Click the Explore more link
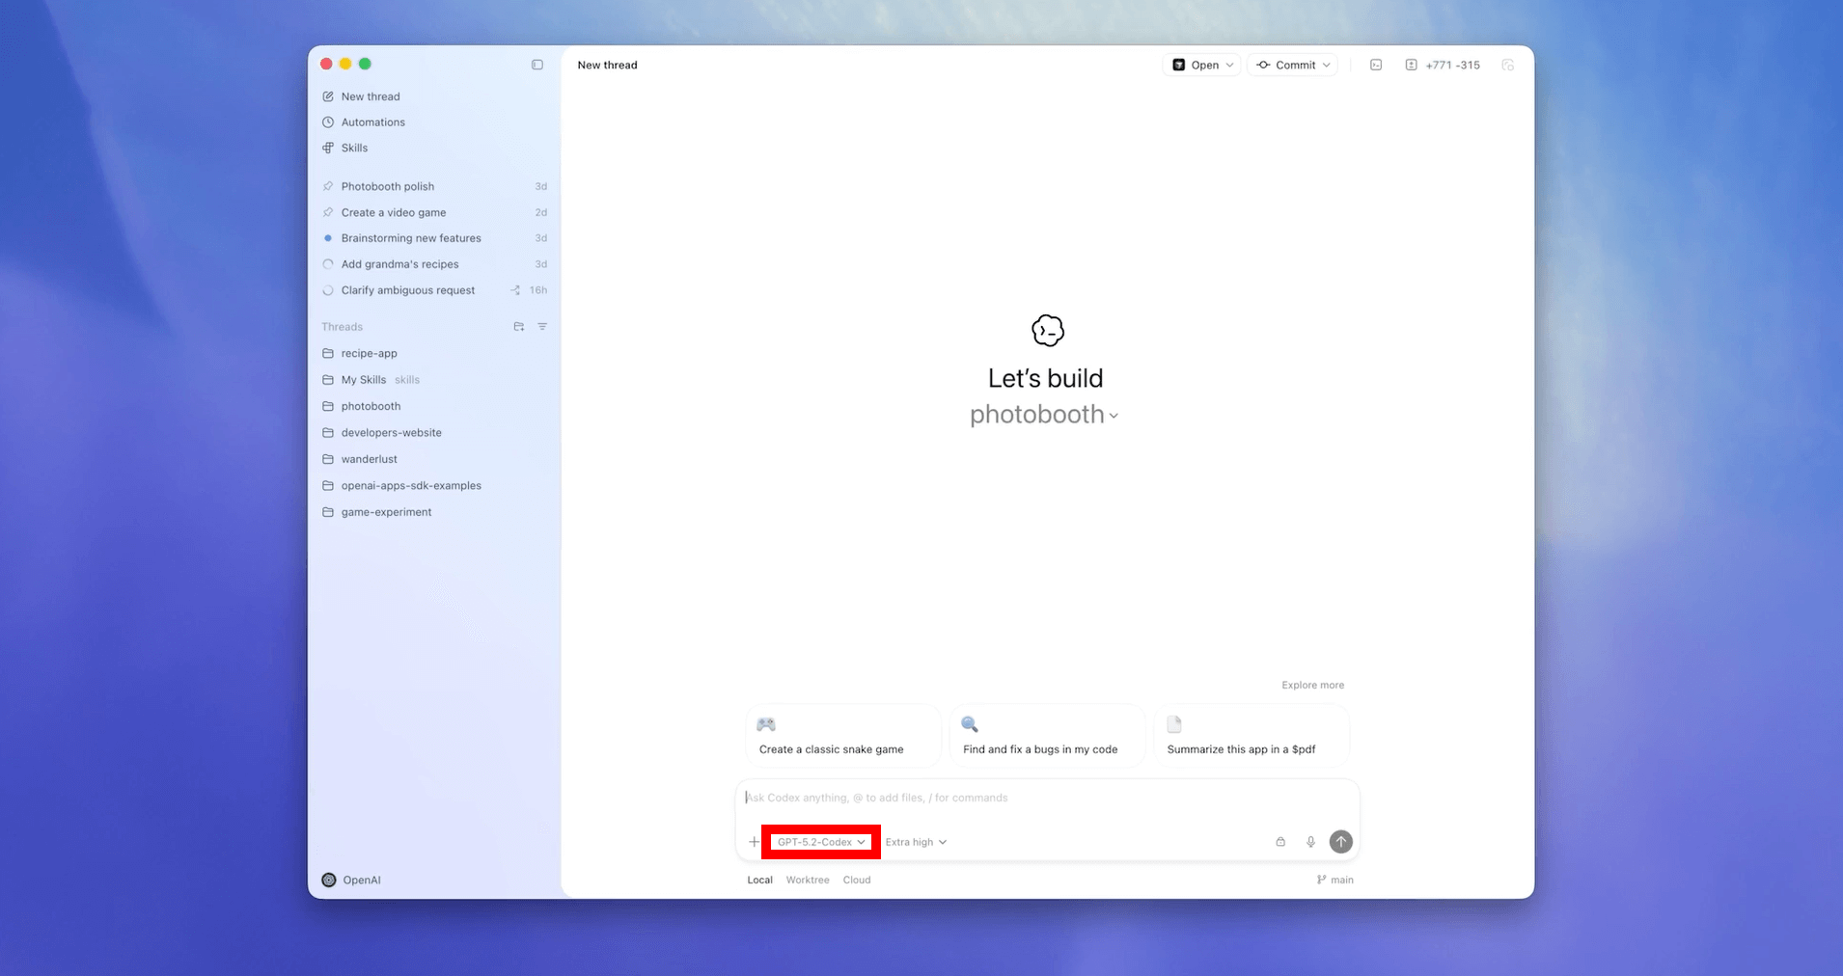Screen dimensions: 1843x976 [1312, 685]
